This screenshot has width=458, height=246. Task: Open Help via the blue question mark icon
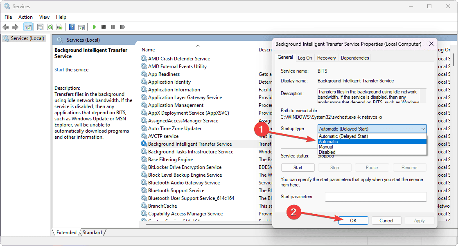(72, 27)
